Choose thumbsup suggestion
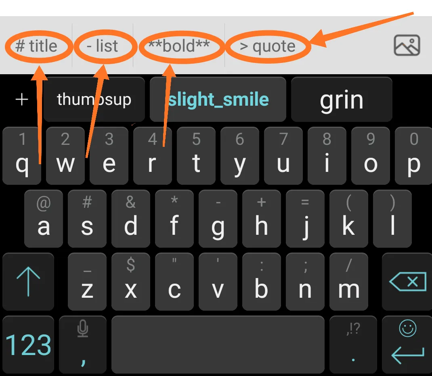This screenshot has height=376, width=432. (94, 99)
